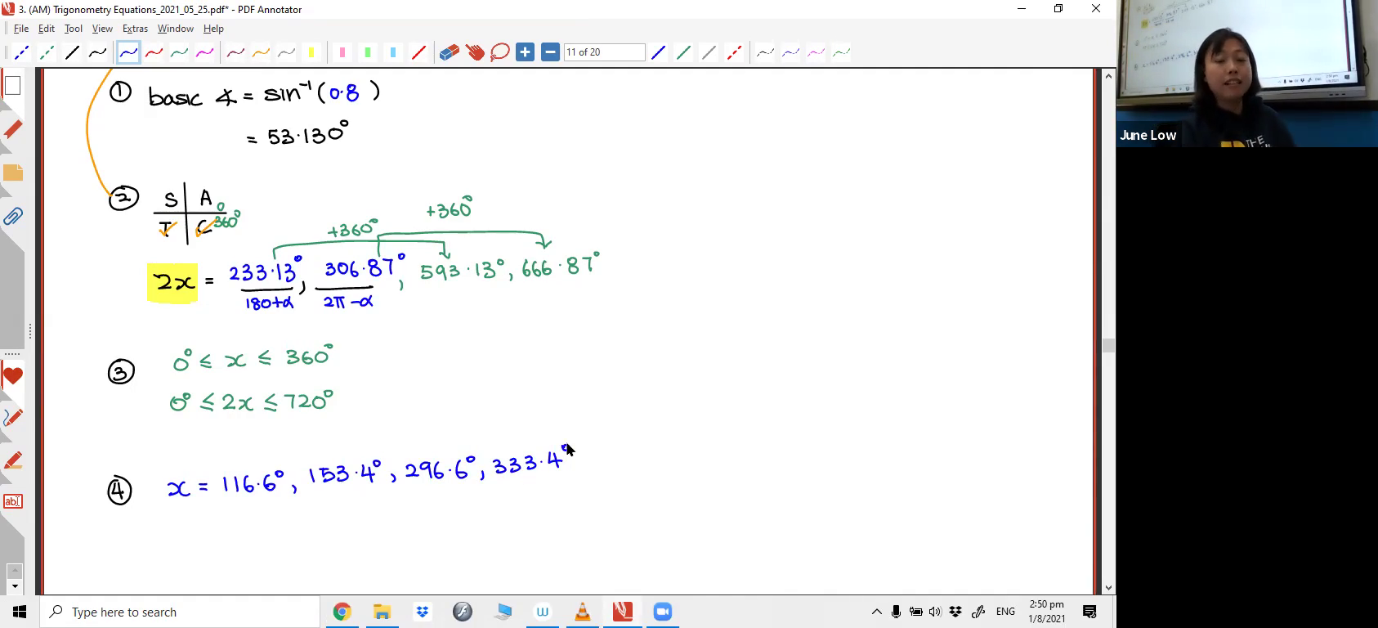The height and width of the screenshot is (628, 1378).
Task: Show hidden system tray icons
Action: tap(876, 612)
